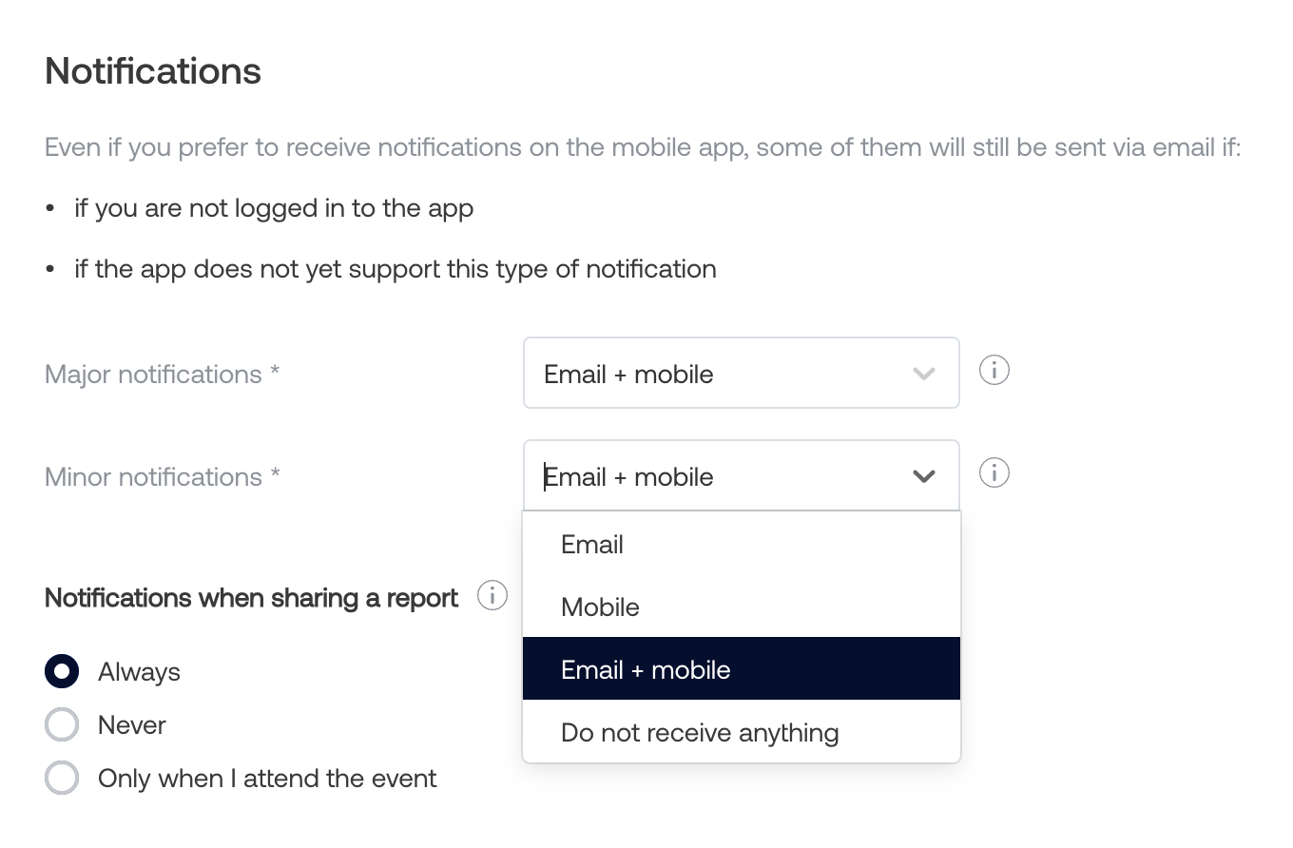The image size is (1293, 848).
Task: Collapse Minor notifications list via its chevron
Action: [923, 476]
